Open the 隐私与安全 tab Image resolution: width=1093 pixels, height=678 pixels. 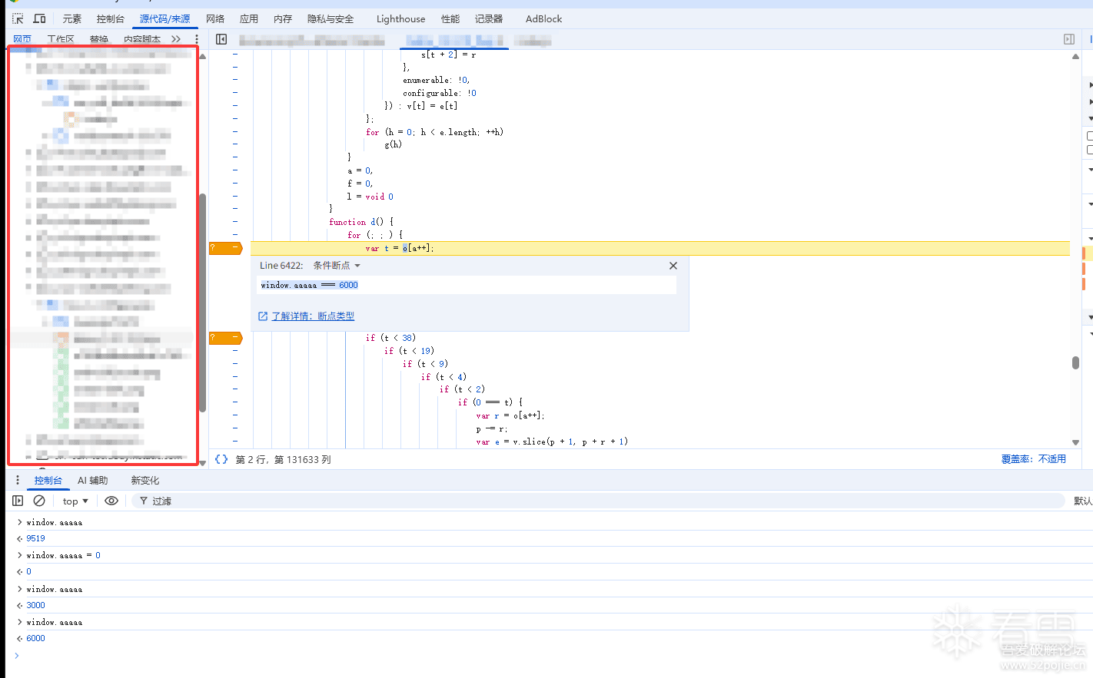tap(331, 19)
